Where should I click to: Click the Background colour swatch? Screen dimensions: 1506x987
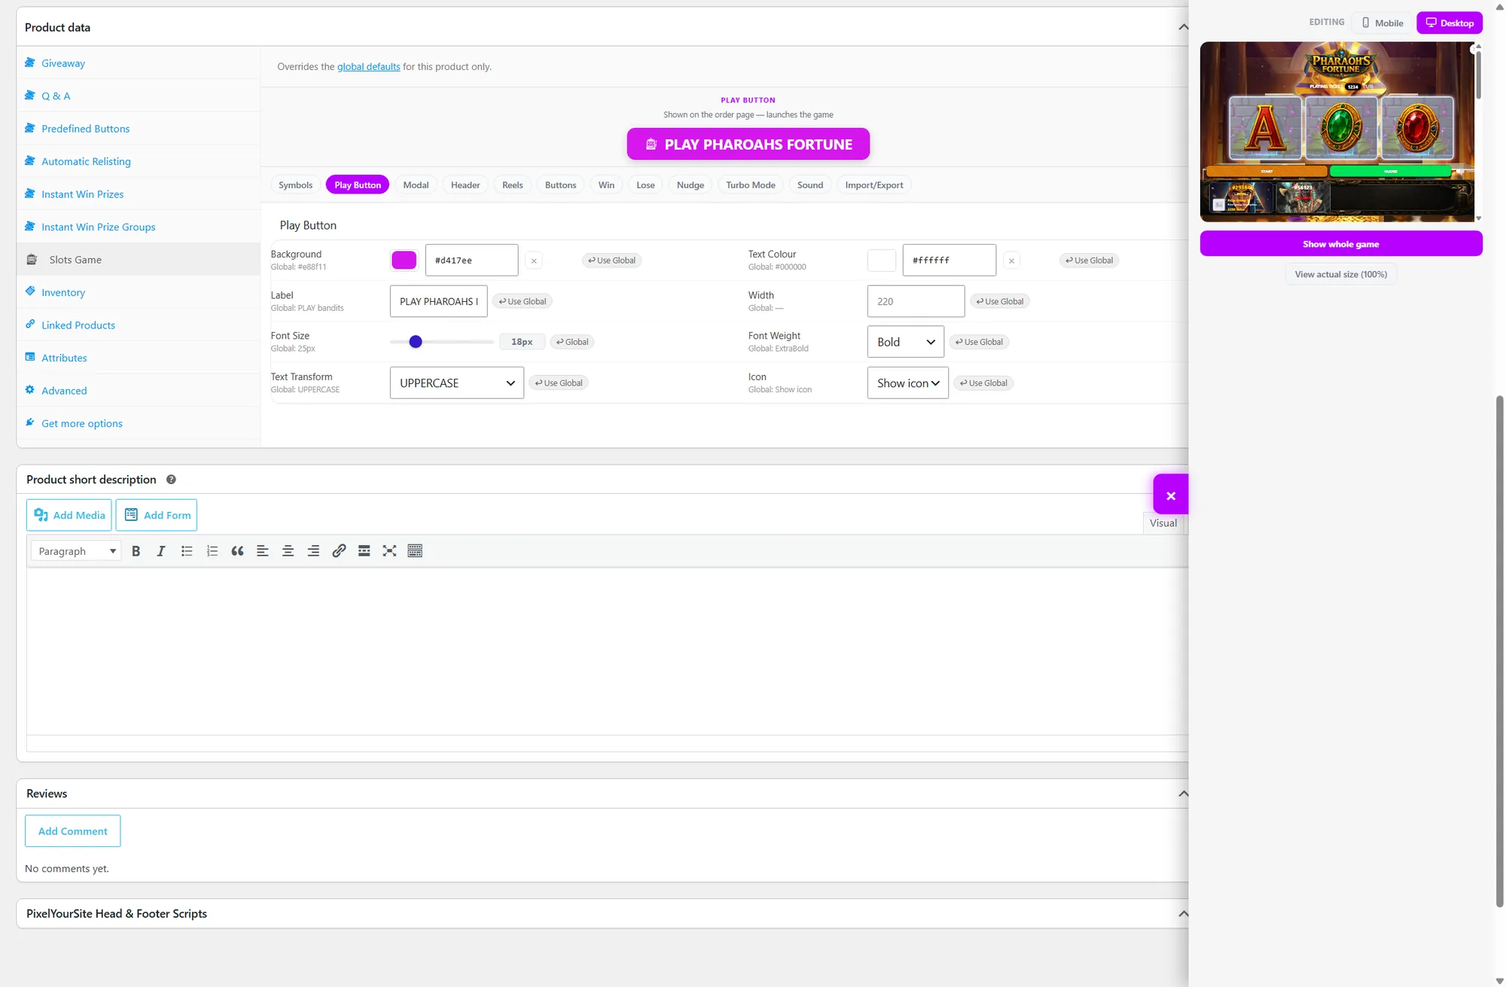(404, 260)
